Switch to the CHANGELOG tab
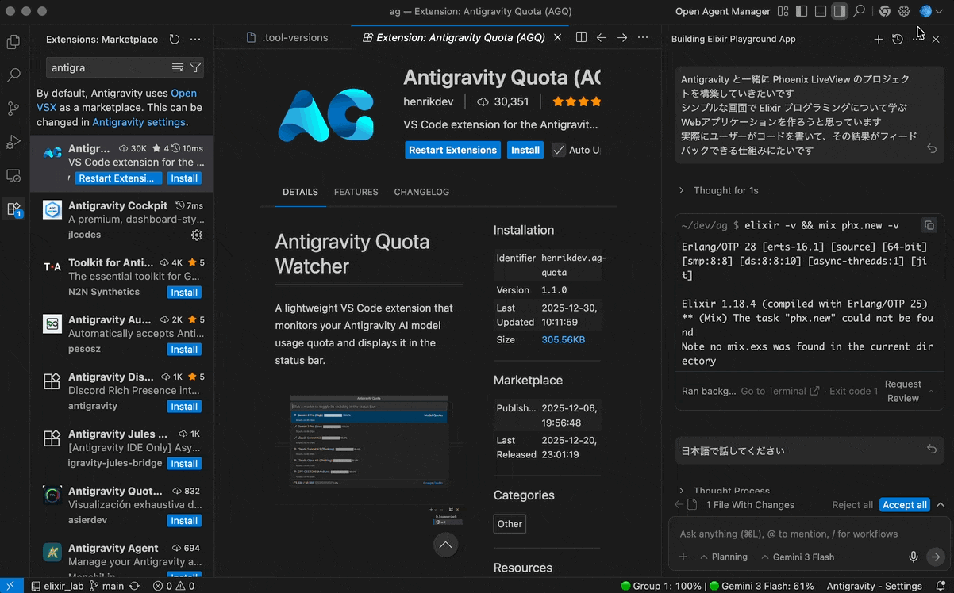 coord(421,192)
